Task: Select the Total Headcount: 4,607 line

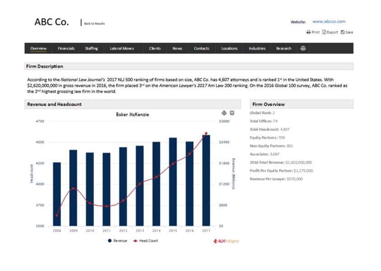Action: point(269,129)
